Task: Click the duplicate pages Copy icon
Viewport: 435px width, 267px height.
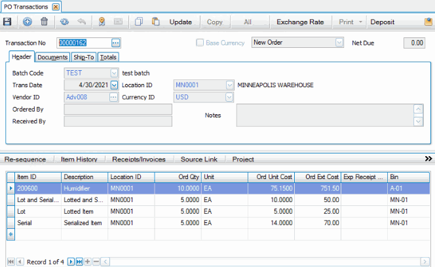Action: [138, 22]
